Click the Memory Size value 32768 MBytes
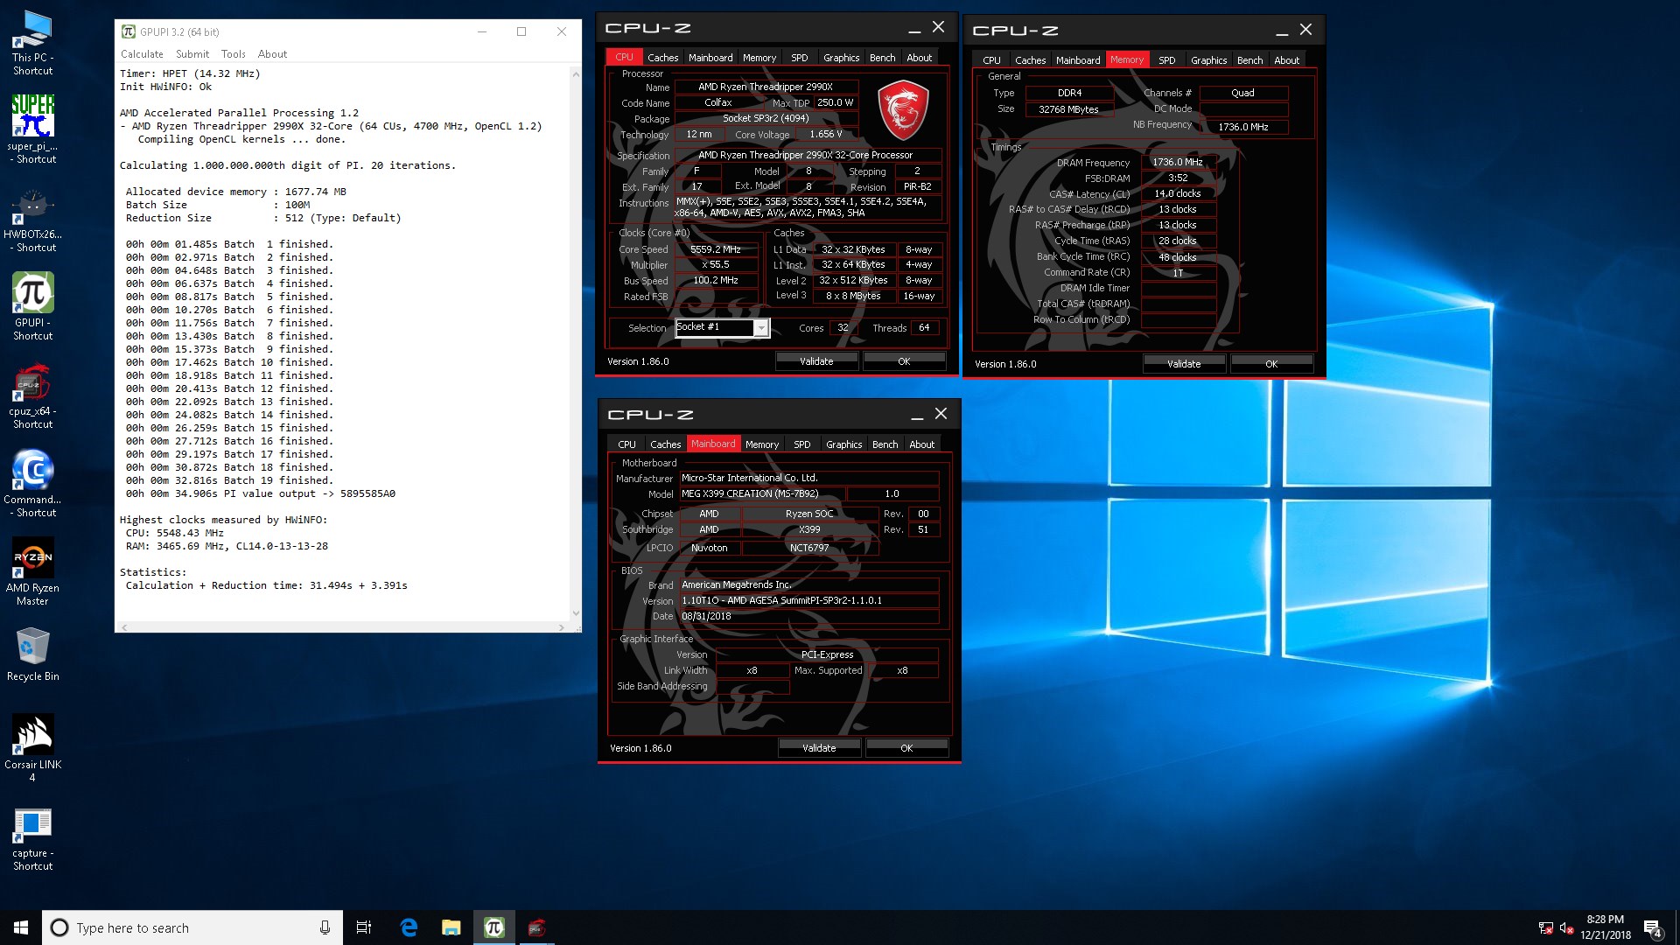The width and height of the screenshot is (1680, 945). pos(1068,109)
